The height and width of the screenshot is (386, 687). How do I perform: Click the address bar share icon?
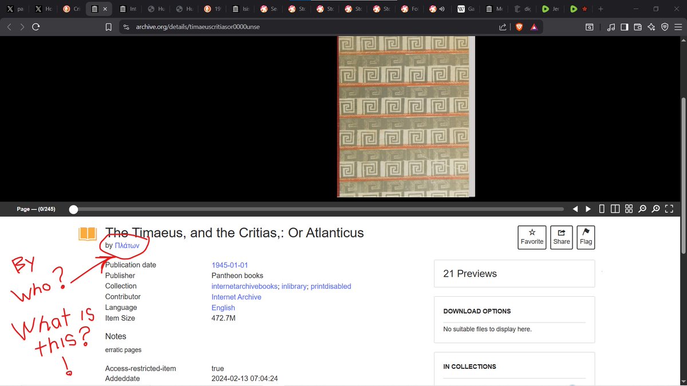pos(503,27)
